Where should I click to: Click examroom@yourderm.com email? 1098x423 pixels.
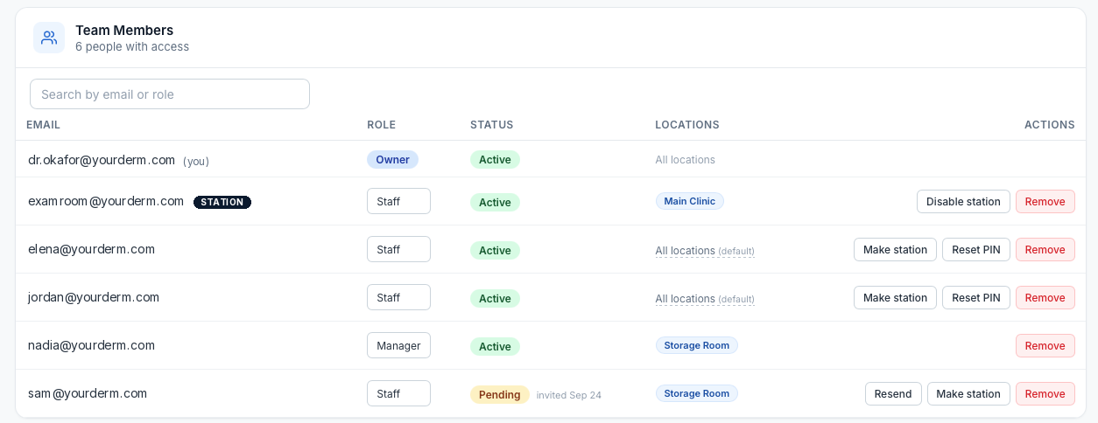pos(106,201)
